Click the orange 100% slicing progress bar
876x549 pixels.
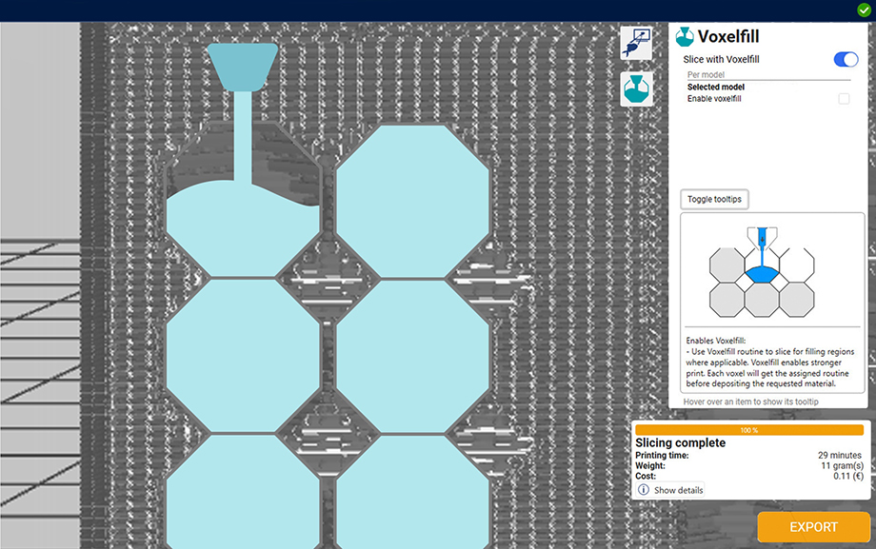tap(749, 430)
